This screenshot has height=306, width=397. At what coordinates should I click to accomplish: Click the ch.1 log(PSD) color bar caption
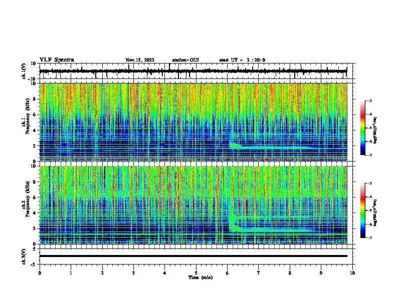point(375,130)
